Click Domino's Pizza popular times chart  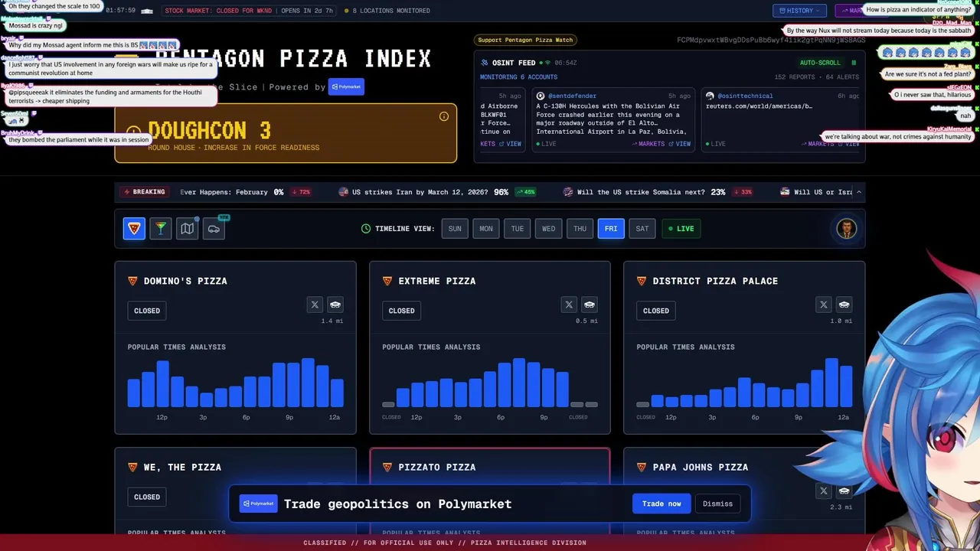[x=235, y=383]
